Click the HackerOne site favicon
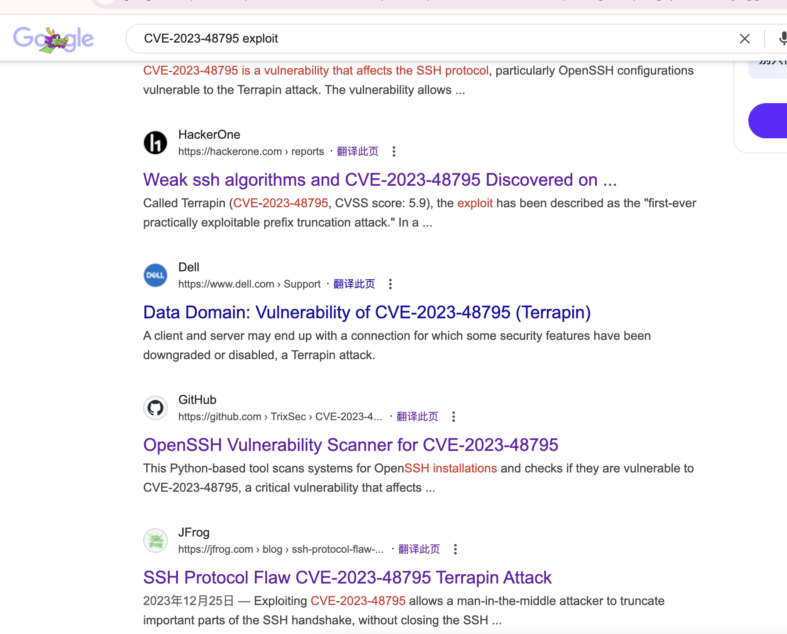 tap(155, 143)
